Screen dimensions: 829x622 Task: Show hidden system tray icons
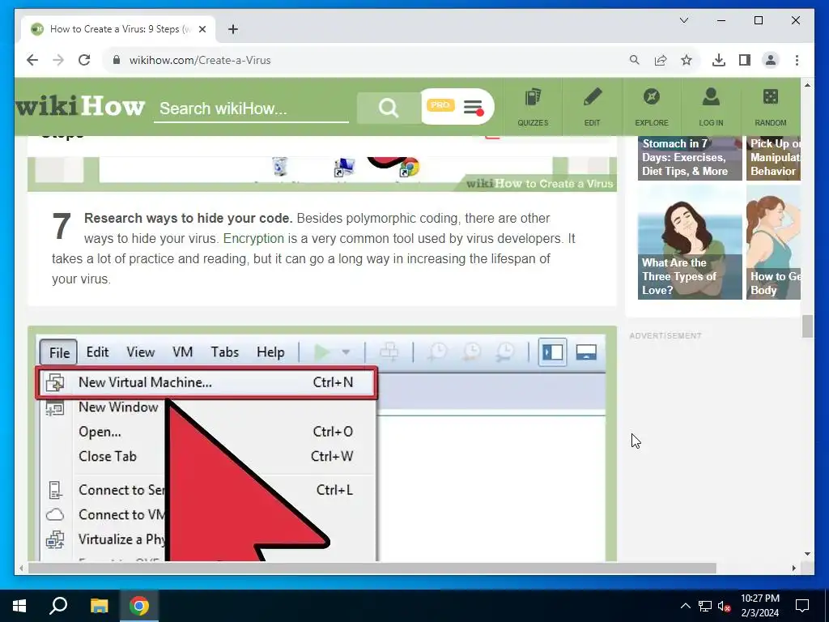(x=685, y=606)
